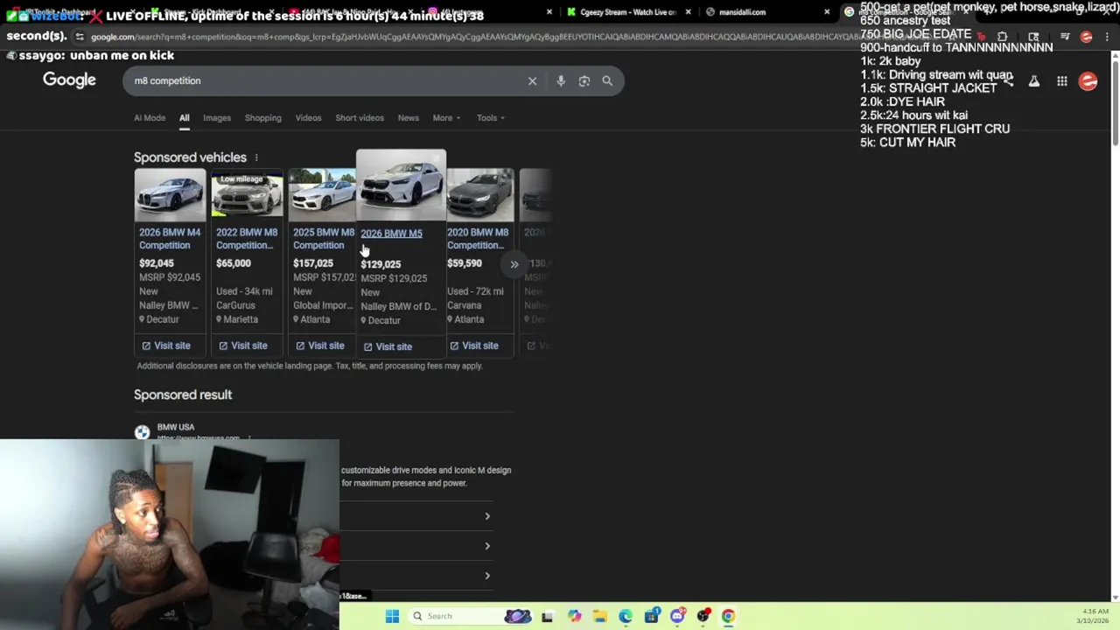
Task: Open Copilot from the taskbar
Action: [x=574, y=616]
